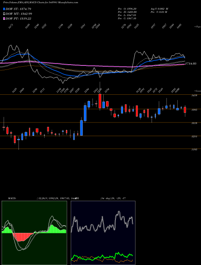The height and width of the screenshot is (265, 201).
Task: Click the tallest red candlestick near 1455
Action: click(100, 101)
